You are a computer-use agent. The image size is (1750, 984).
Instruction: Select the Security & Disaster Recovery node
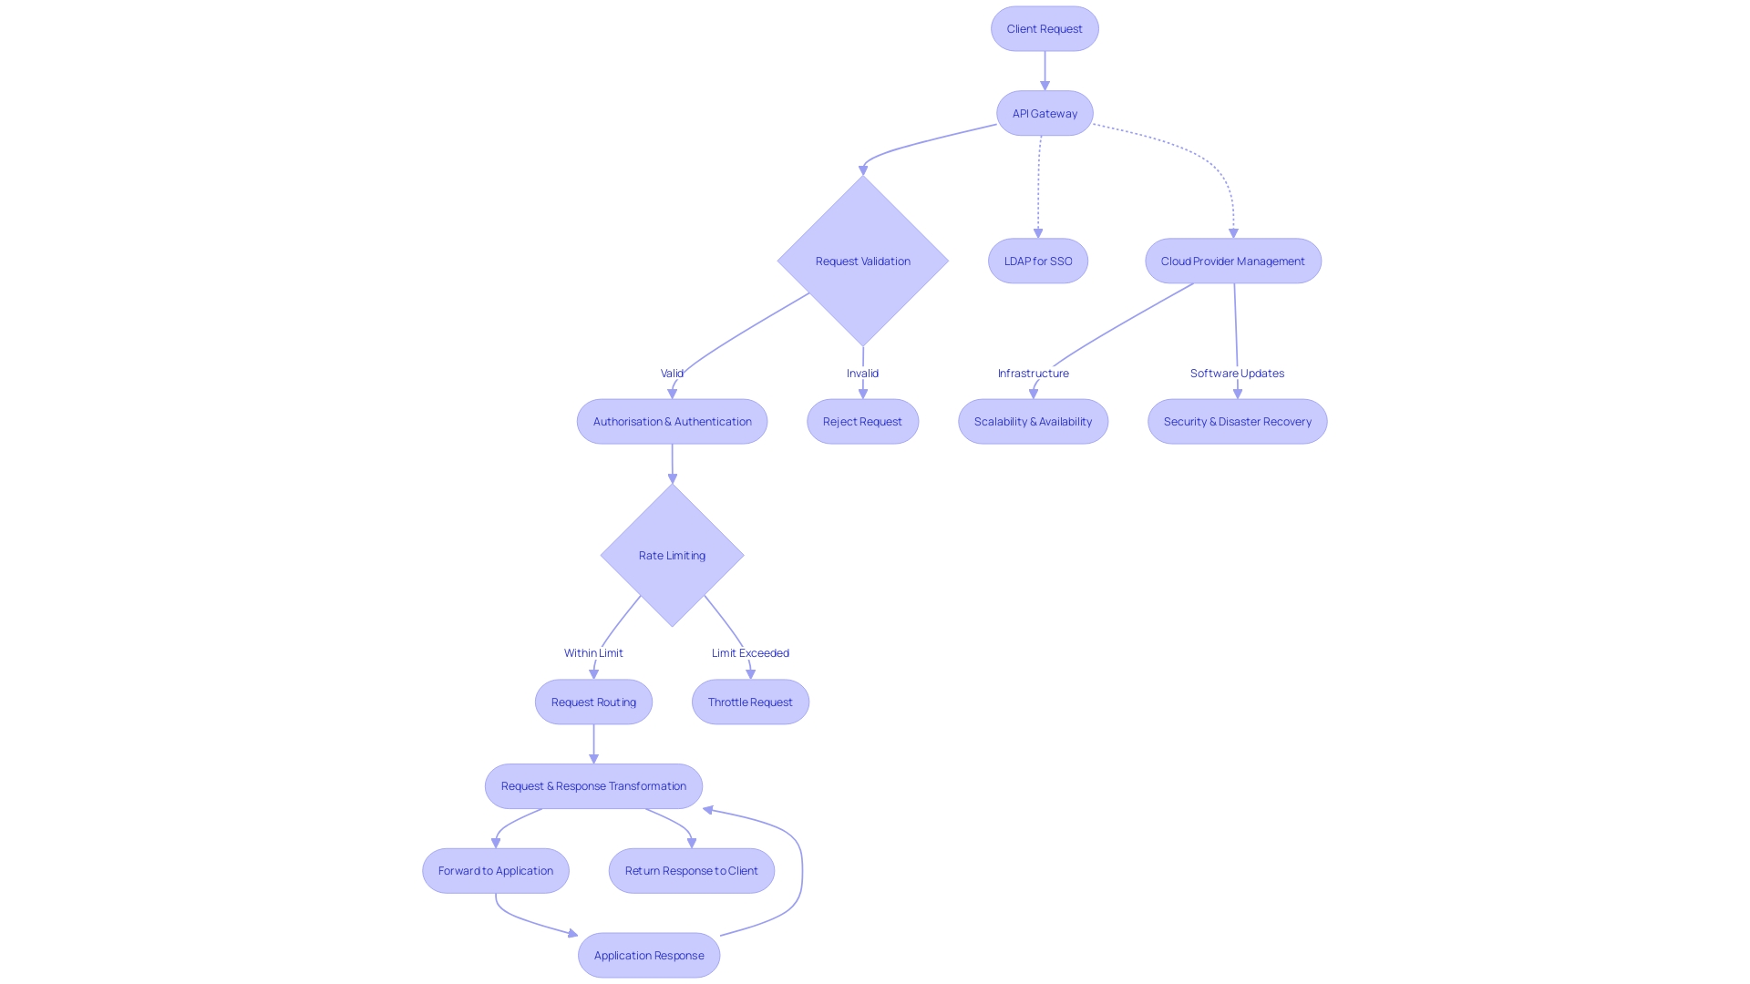pyautogui.click(x=1237, y=421)
